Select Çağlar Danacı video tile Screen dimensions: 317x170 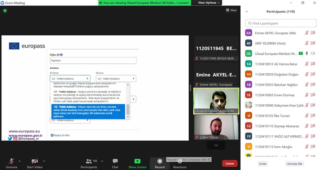tap(216, 127)
